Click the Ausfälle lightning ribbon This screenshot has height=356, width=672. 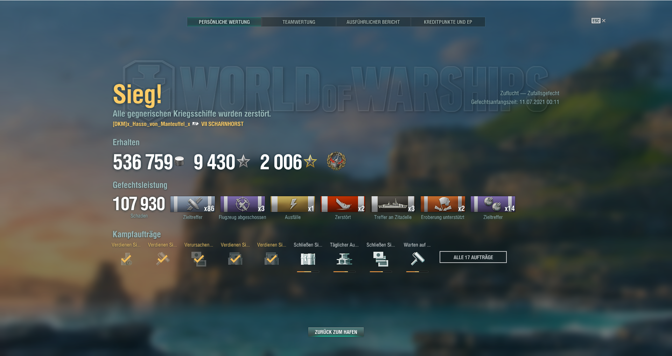coord(293,204)
